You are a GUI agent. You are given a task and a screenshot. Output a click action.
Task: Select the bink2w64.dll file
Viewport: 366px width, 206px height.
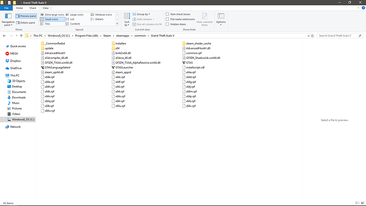(121, 53)
